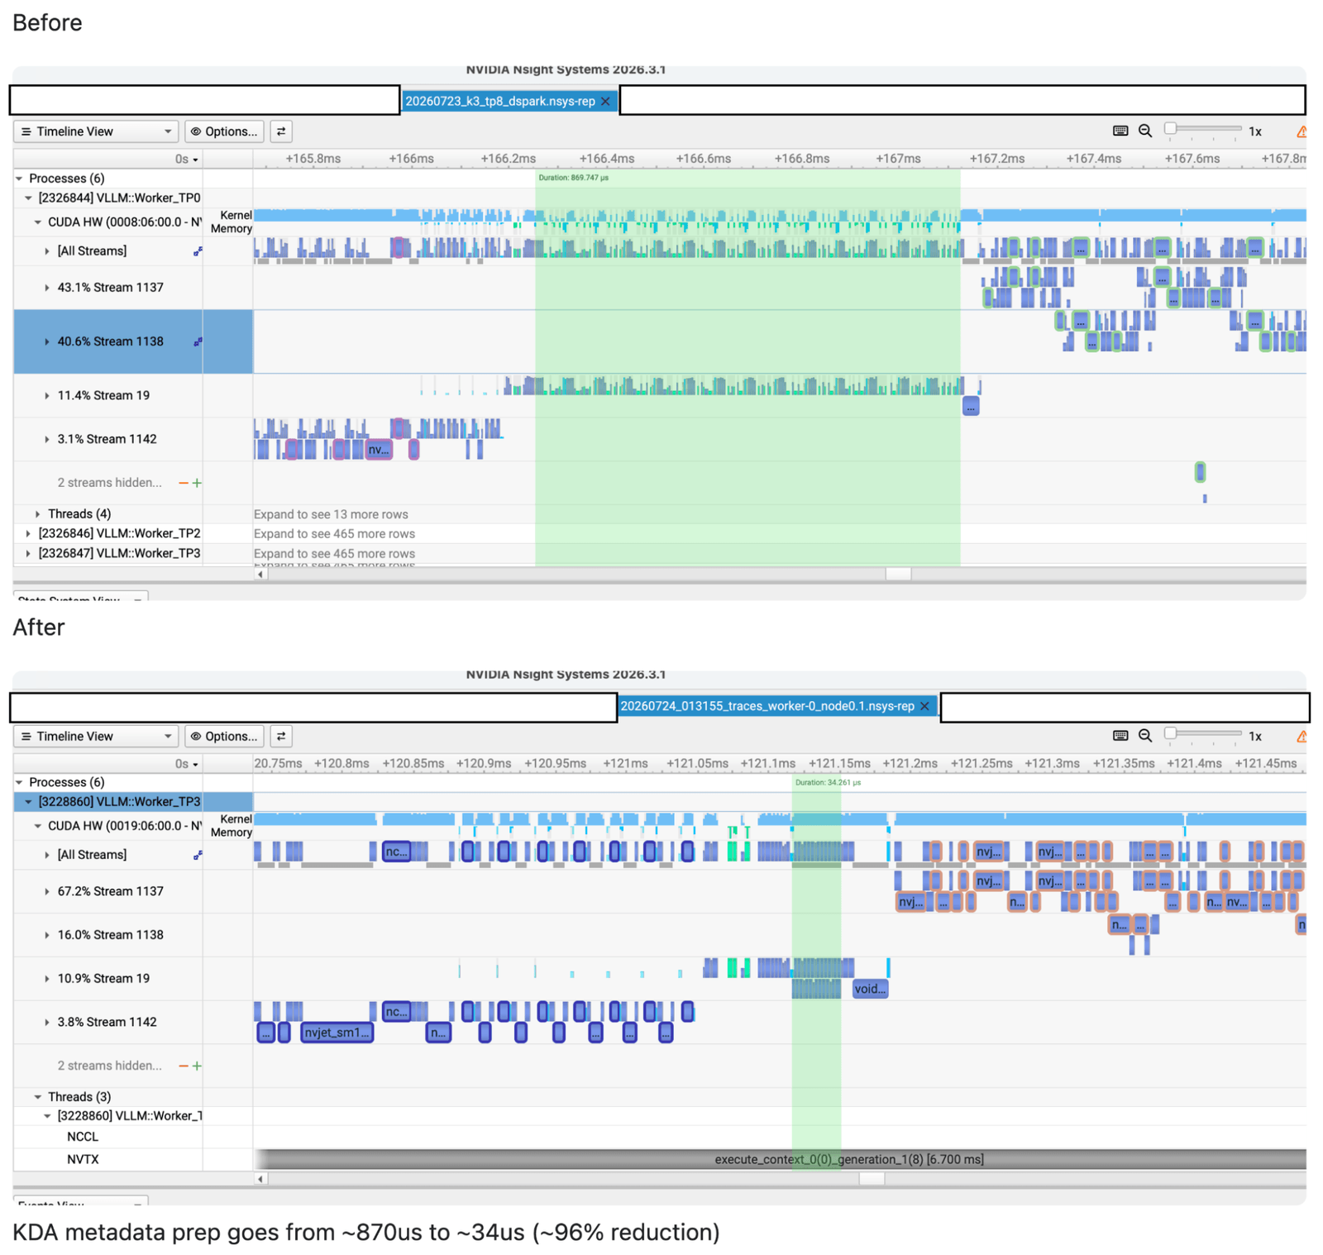
Task: Click pin icon on Stream 1138 row, Before window
Action: [x=198, y=341]
